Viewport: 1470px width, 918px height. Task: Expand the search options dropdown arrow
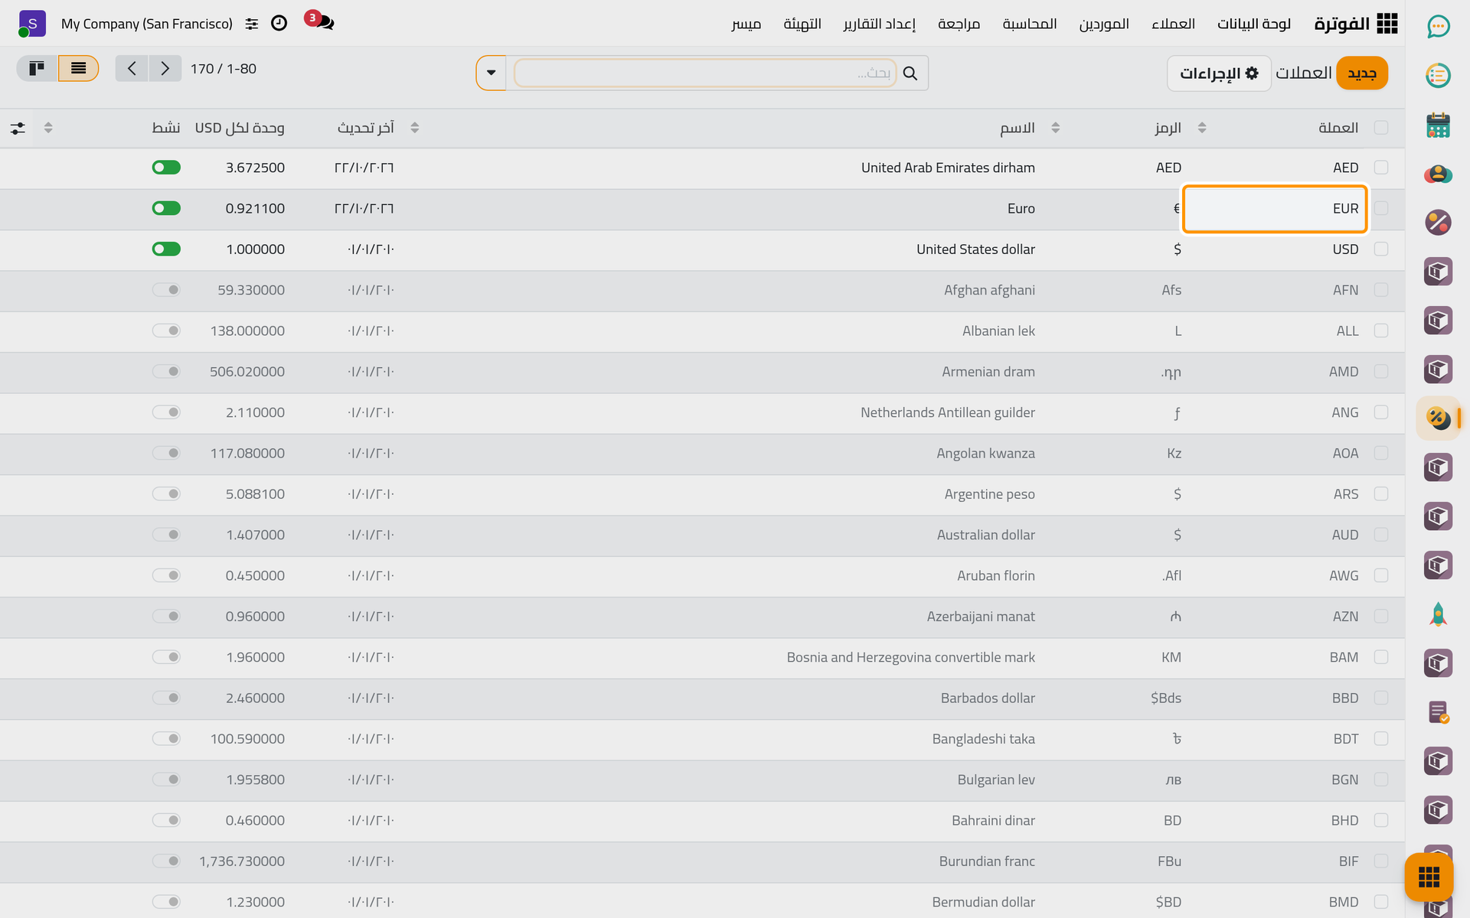492,73
